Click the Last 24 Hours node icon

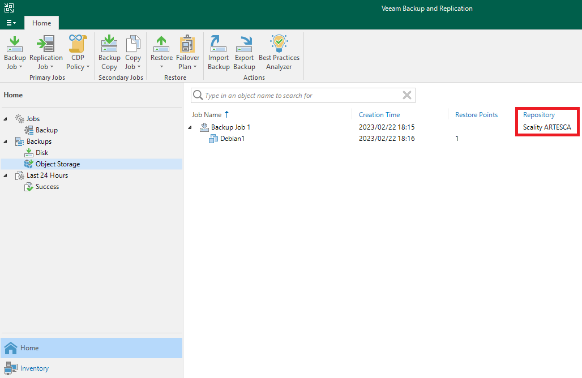coord(20,175)
